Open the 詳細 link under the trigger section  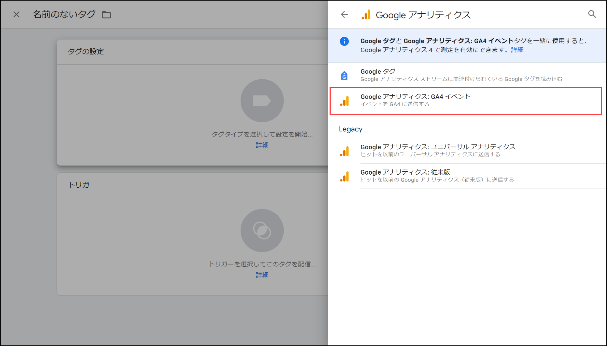262,275
